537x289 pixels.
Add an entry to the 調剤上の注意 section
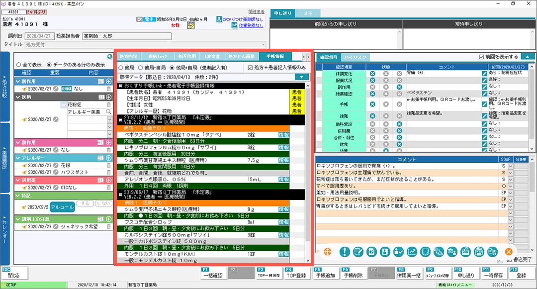tap(108, 219)
